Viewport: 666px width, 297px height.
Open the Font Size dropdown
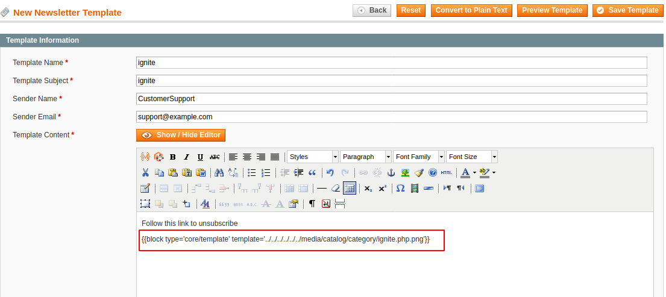coord(472,157)
